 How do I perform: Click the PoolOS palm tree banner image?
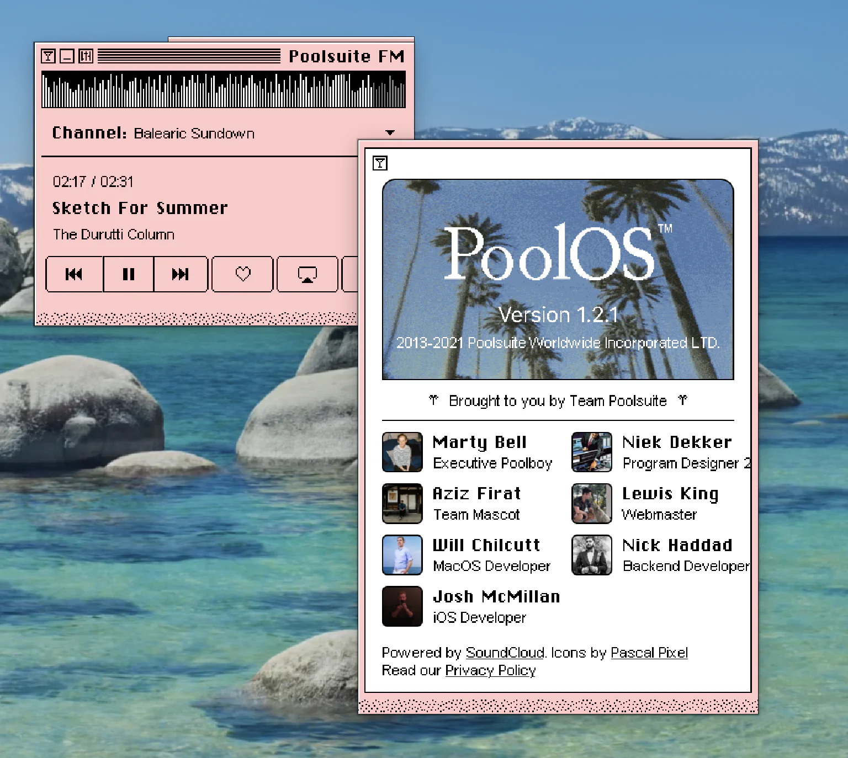coord(558,279)
